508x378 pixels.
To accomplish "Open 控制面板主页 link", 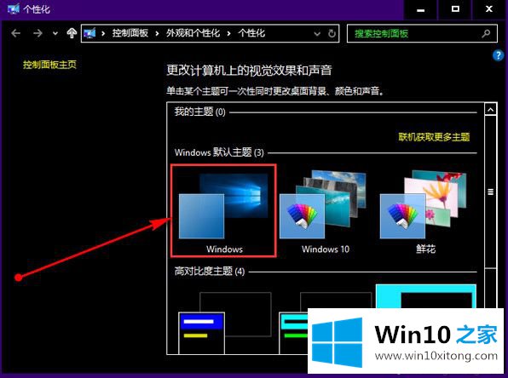I will [x=49, y=65].
